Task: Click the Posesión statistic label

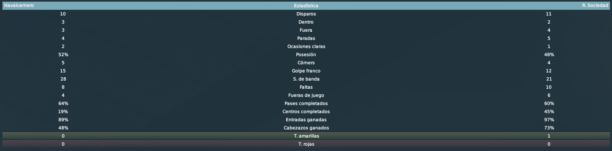Action: click(306, 55)
